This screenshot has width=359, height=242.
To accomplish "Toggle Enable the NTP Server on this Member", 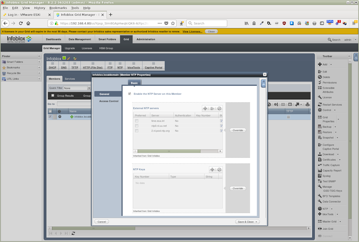I will point(130,94).
